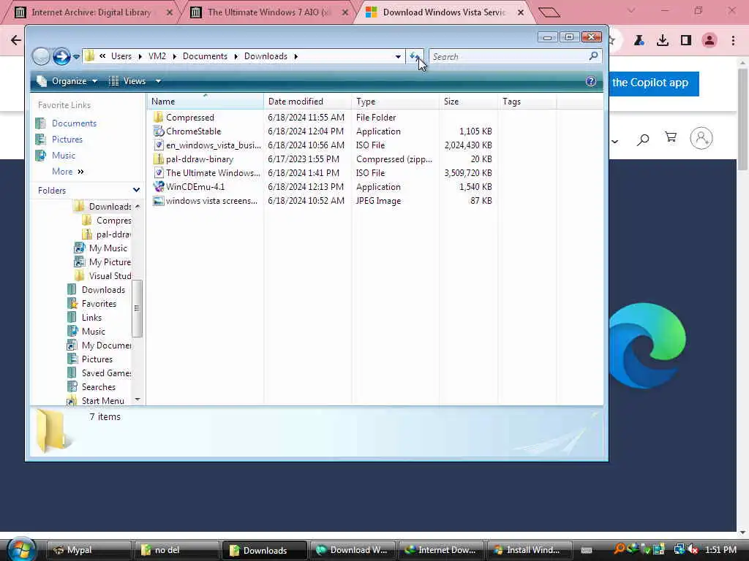Click the webpage account sign-in icon
This screenshot has height=561, width=749.
[701, 138]
